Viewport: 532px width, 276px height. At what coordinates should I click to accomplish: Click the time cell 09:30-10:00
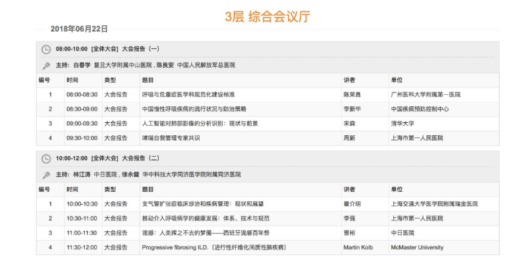click(82, 138)
